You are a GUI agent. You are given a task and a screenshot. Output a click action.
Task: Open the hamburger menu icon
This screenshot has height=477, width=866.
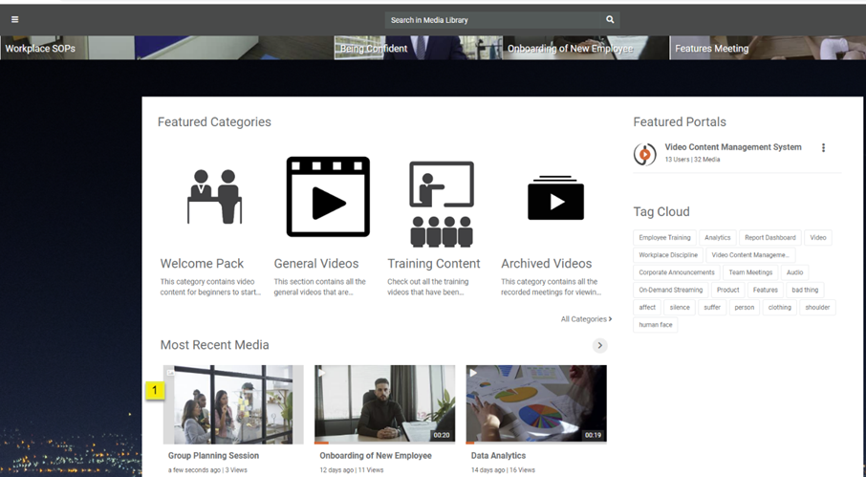click(x=14, y=19)
